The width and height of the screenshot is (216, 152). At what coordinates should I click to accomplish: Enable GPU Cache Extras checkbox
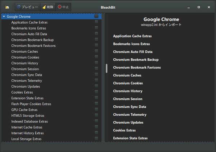[x=96, y=109]
